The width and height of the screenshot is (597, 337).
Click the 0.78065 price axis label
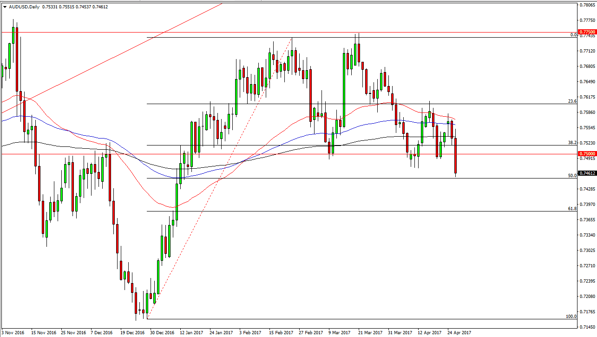pyautogui.click(x=588, y=5)
